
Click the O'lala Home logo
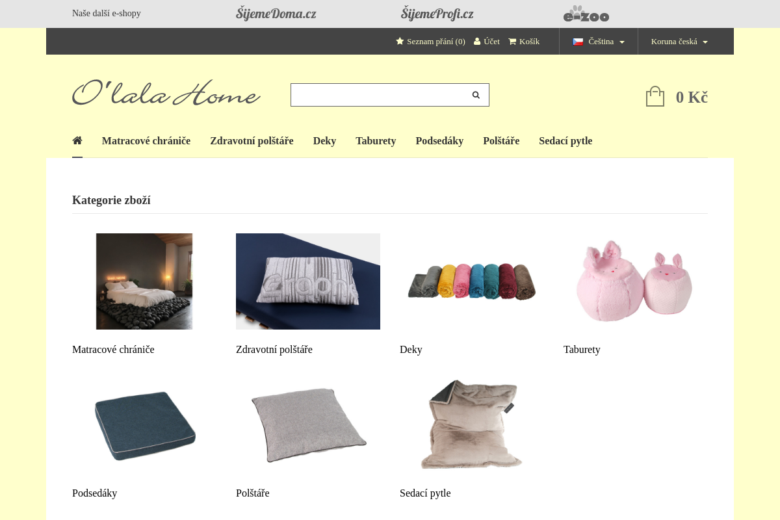(166, 94)
